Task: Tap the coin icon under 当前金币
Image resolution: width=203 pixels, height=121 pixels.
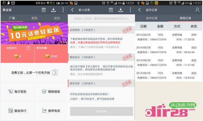Action: click(16, 56)
